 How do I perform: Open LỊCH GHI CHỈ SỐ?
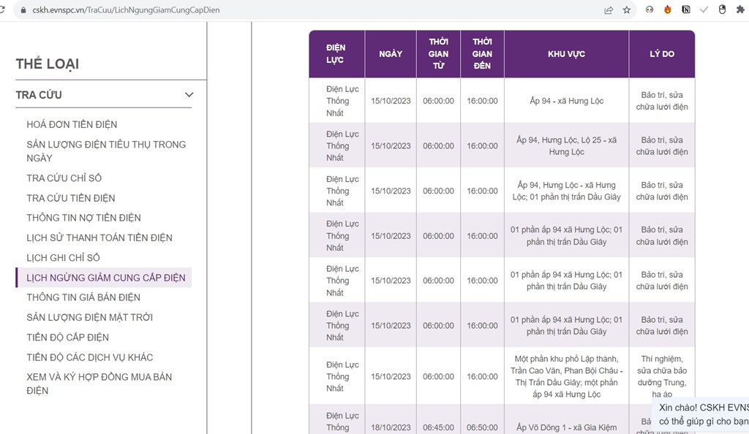[63, 257]
